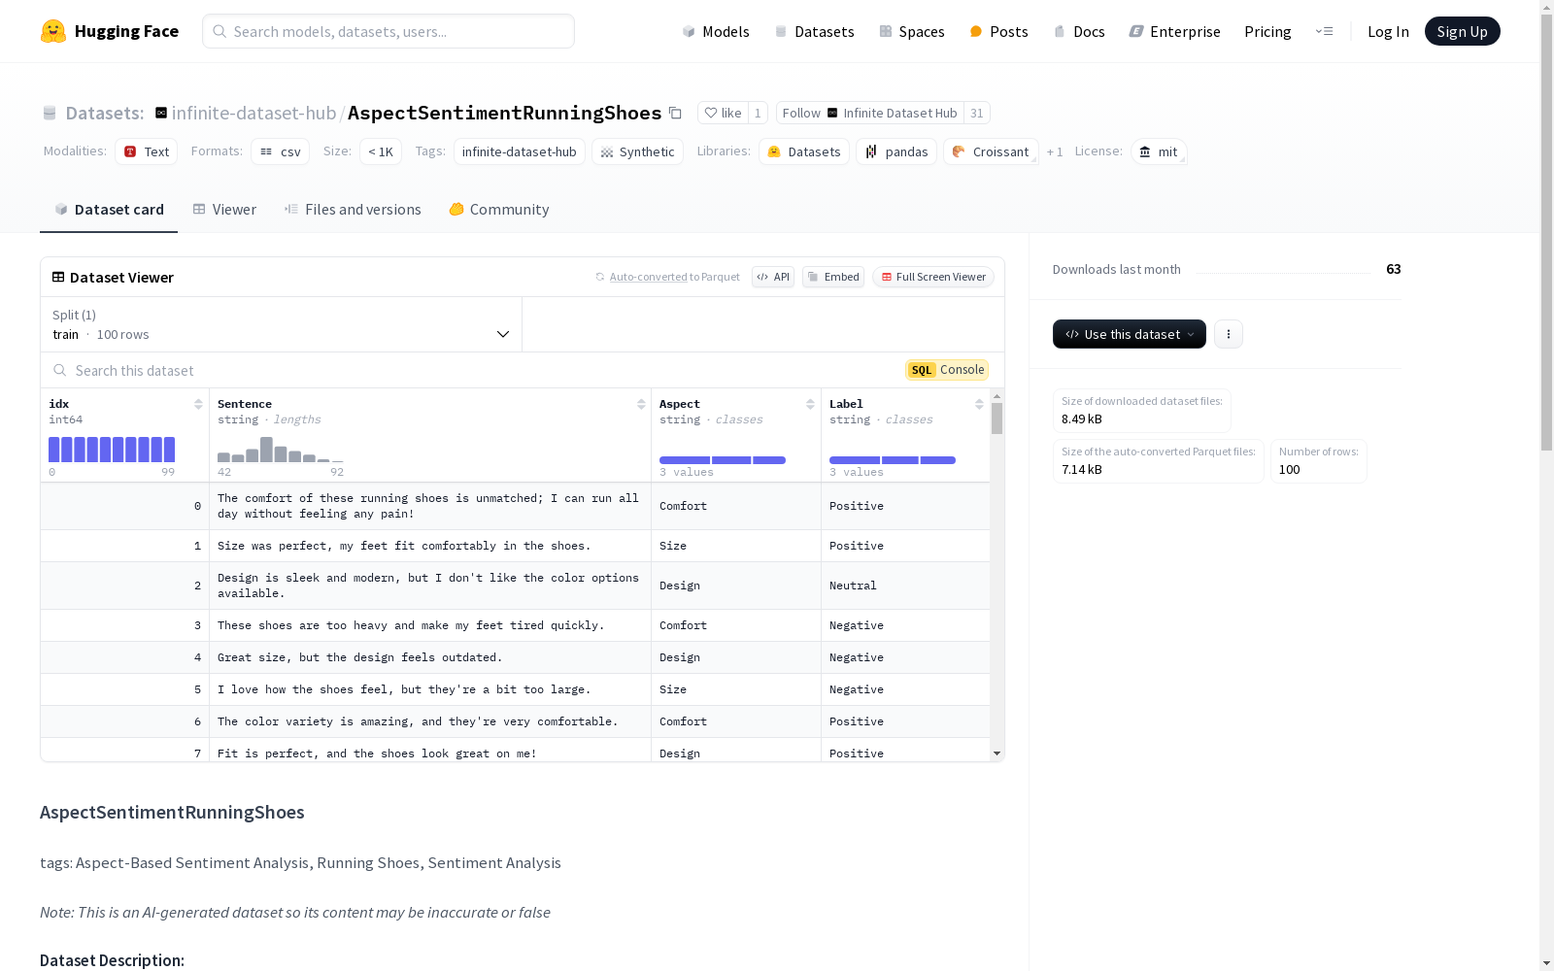Click the idx histogram bars
This screenshot has width=1554, height=971.
112,450
